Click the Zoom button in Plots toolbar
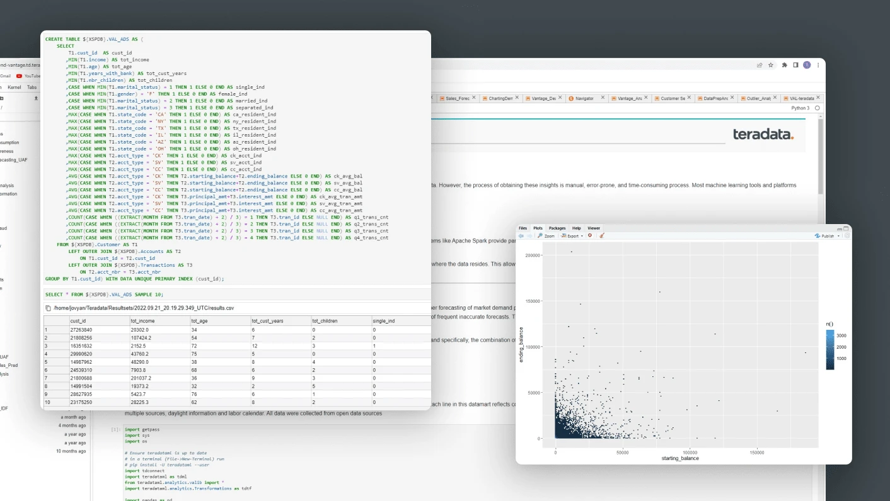The height and width of the screenshot is (501, 890). [545, 236]
